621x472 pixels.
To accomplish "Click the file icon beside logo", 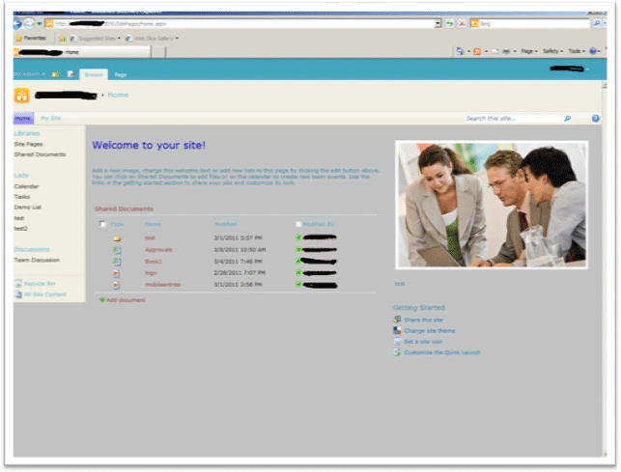I will click(x=116, y=273).
